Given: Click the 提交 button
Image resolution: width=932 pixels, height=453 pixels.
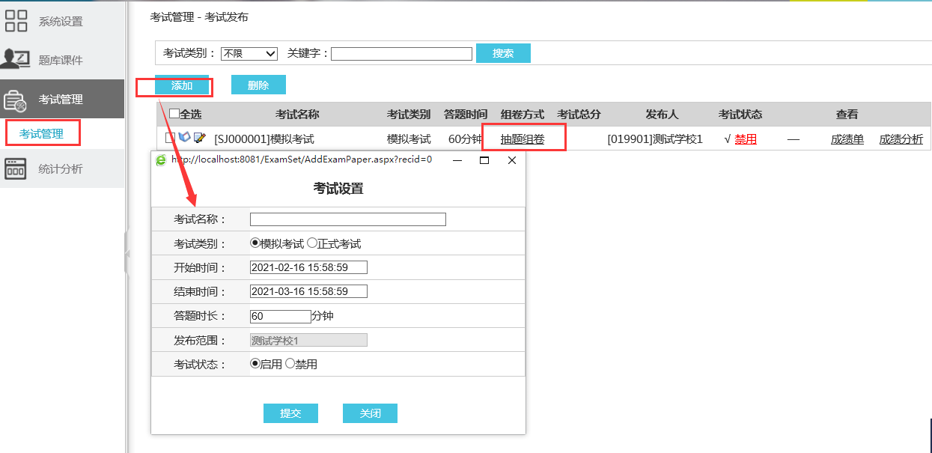Looking at the screenshot, I should (290, 413).
